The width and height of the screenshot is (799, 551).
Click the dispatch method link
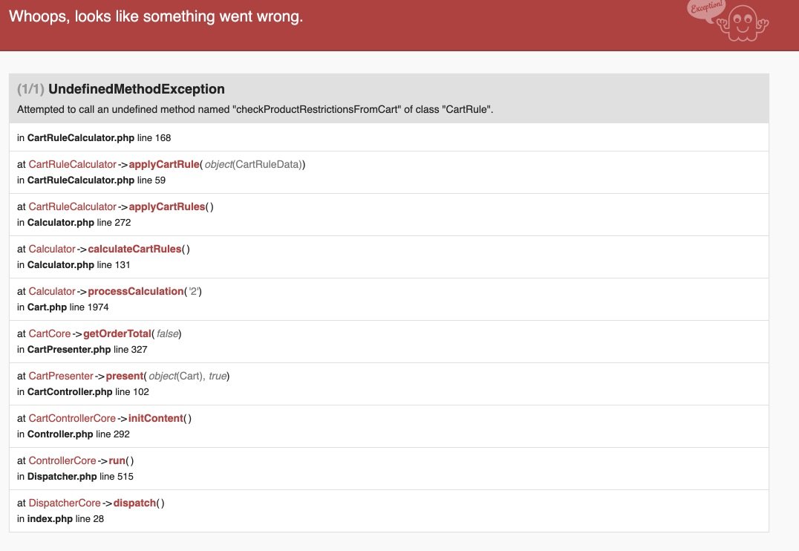tap(135, 503)
